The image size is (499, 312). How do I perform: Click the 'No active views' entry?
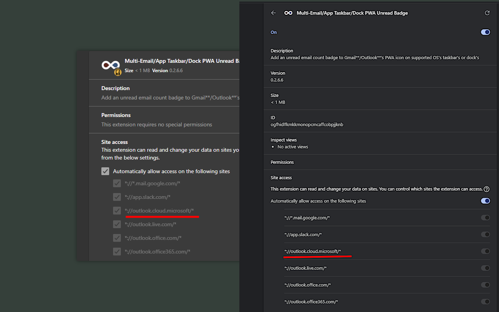point(293,147)
